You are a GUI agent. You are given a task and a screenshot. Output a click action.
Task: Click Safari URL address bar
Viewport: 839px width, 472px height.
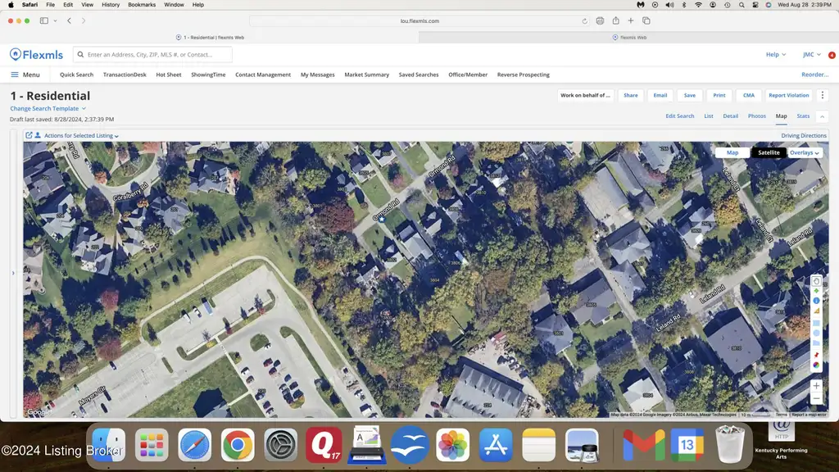[419, 20]
